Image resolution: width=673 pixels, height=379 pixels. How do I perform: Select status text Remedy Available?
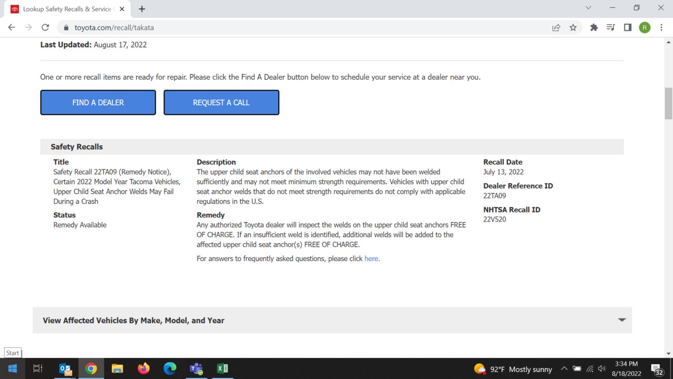pyautogui.click(x=80, y=225)
